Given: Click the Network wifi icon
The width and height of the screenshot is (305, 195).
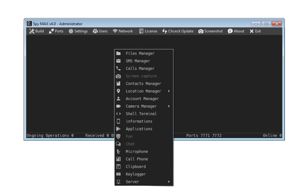Looking at the screenshot, I should tap(115, 31).
